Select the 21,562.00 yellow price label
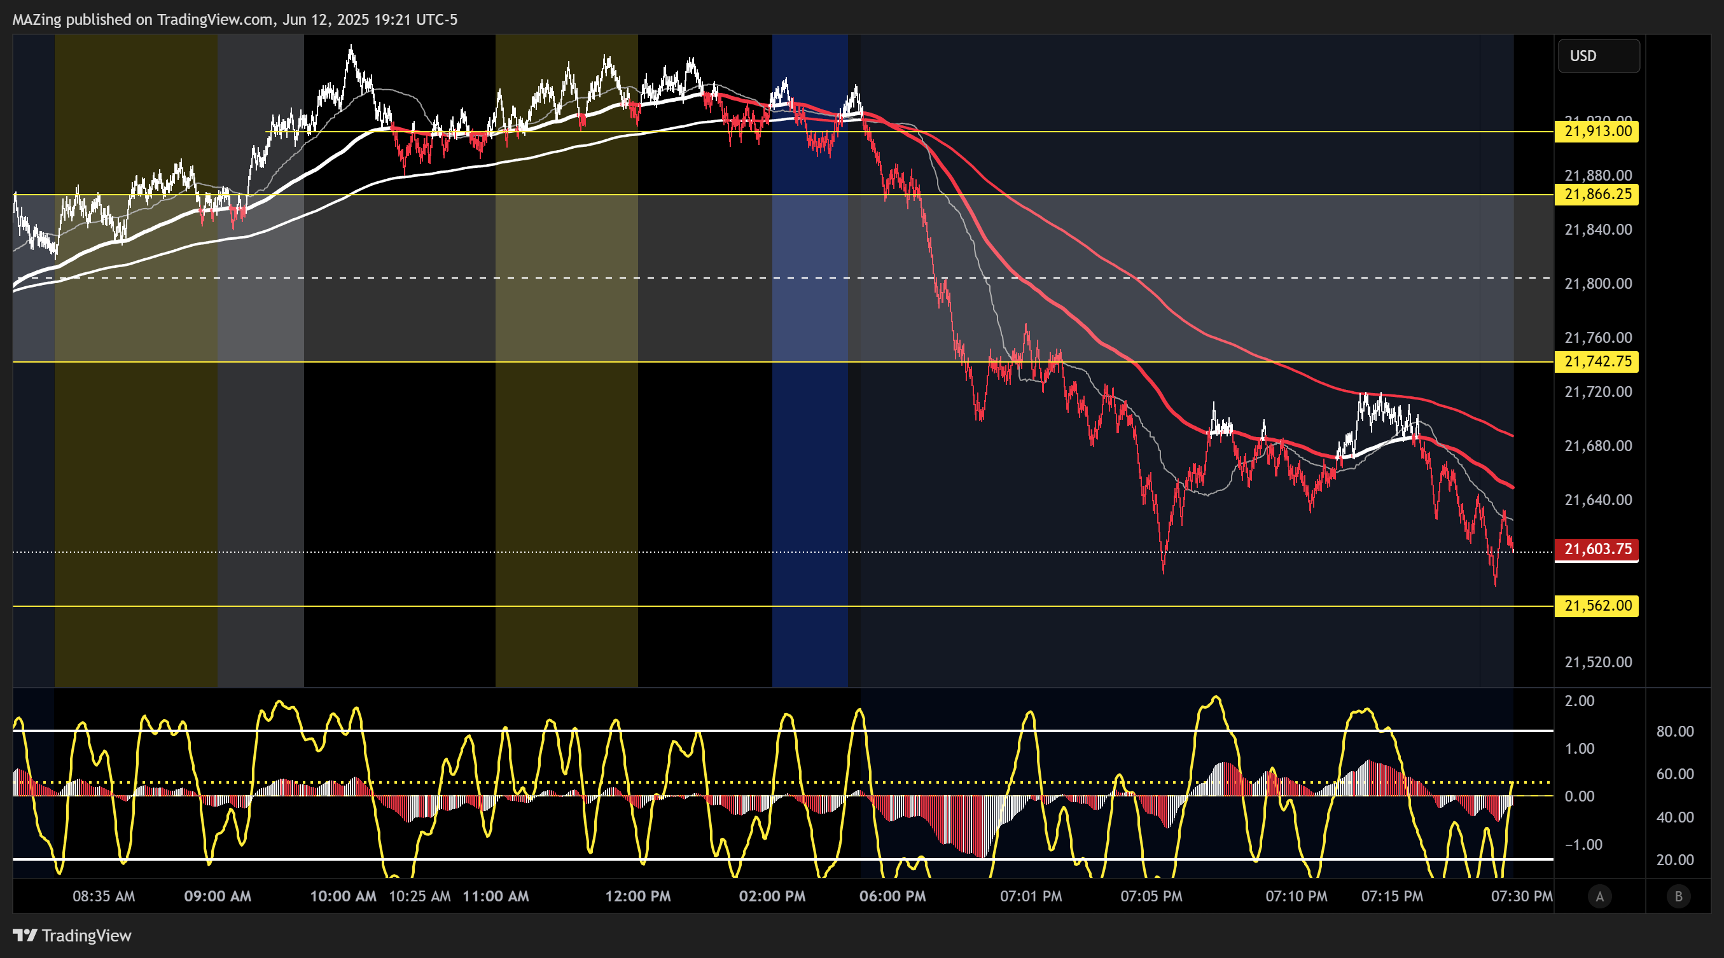 (1596, 606)
